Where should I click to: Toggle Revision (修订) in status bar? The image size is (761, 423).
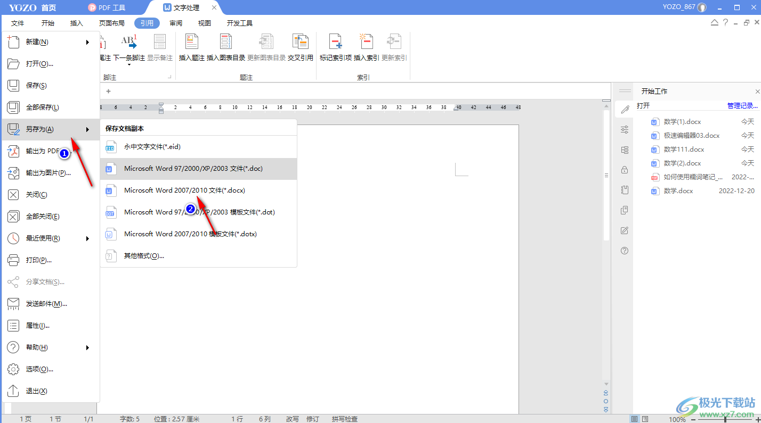[313, 419]
